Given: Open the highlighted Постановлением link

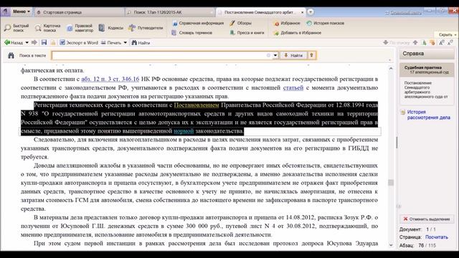Looking at the screenshot, I should click(197, 105).
